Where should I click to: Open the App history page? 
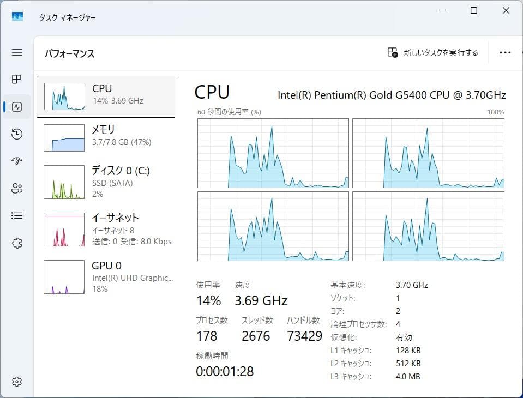(16, 134)
